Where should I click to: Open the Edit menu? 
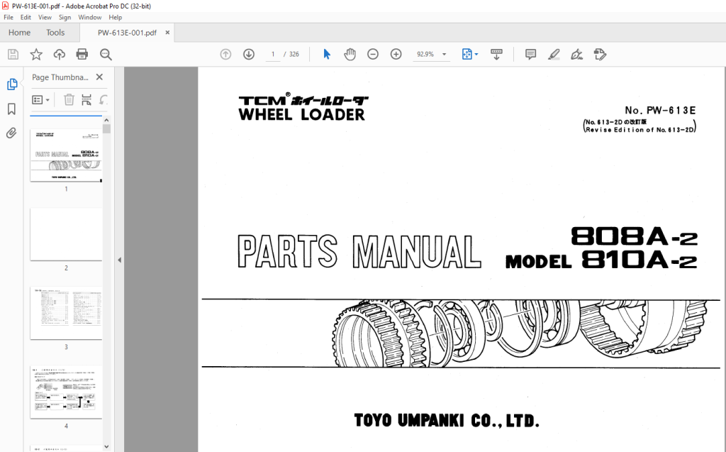26,17
